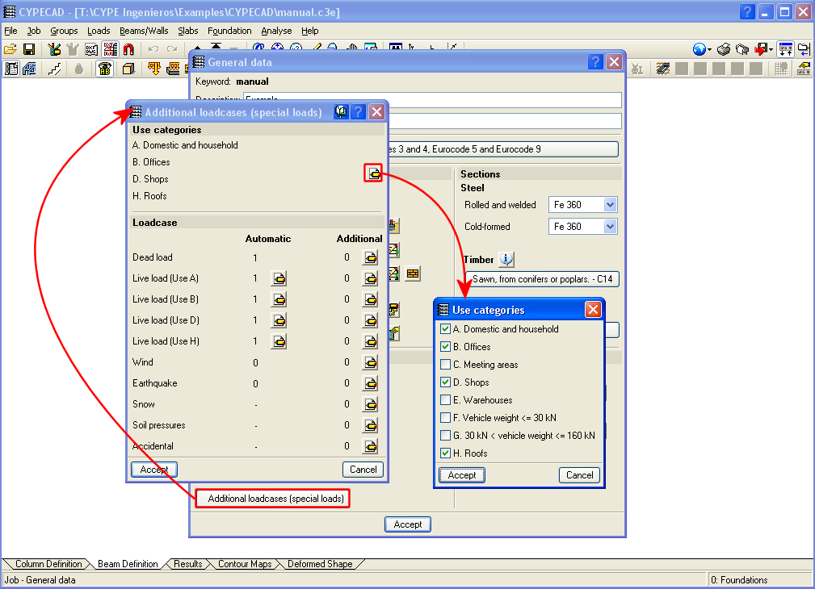This screenshot has height=589, width=815.
Task: Click '0: Foundations' in status bar
Action: coord(739,580)
